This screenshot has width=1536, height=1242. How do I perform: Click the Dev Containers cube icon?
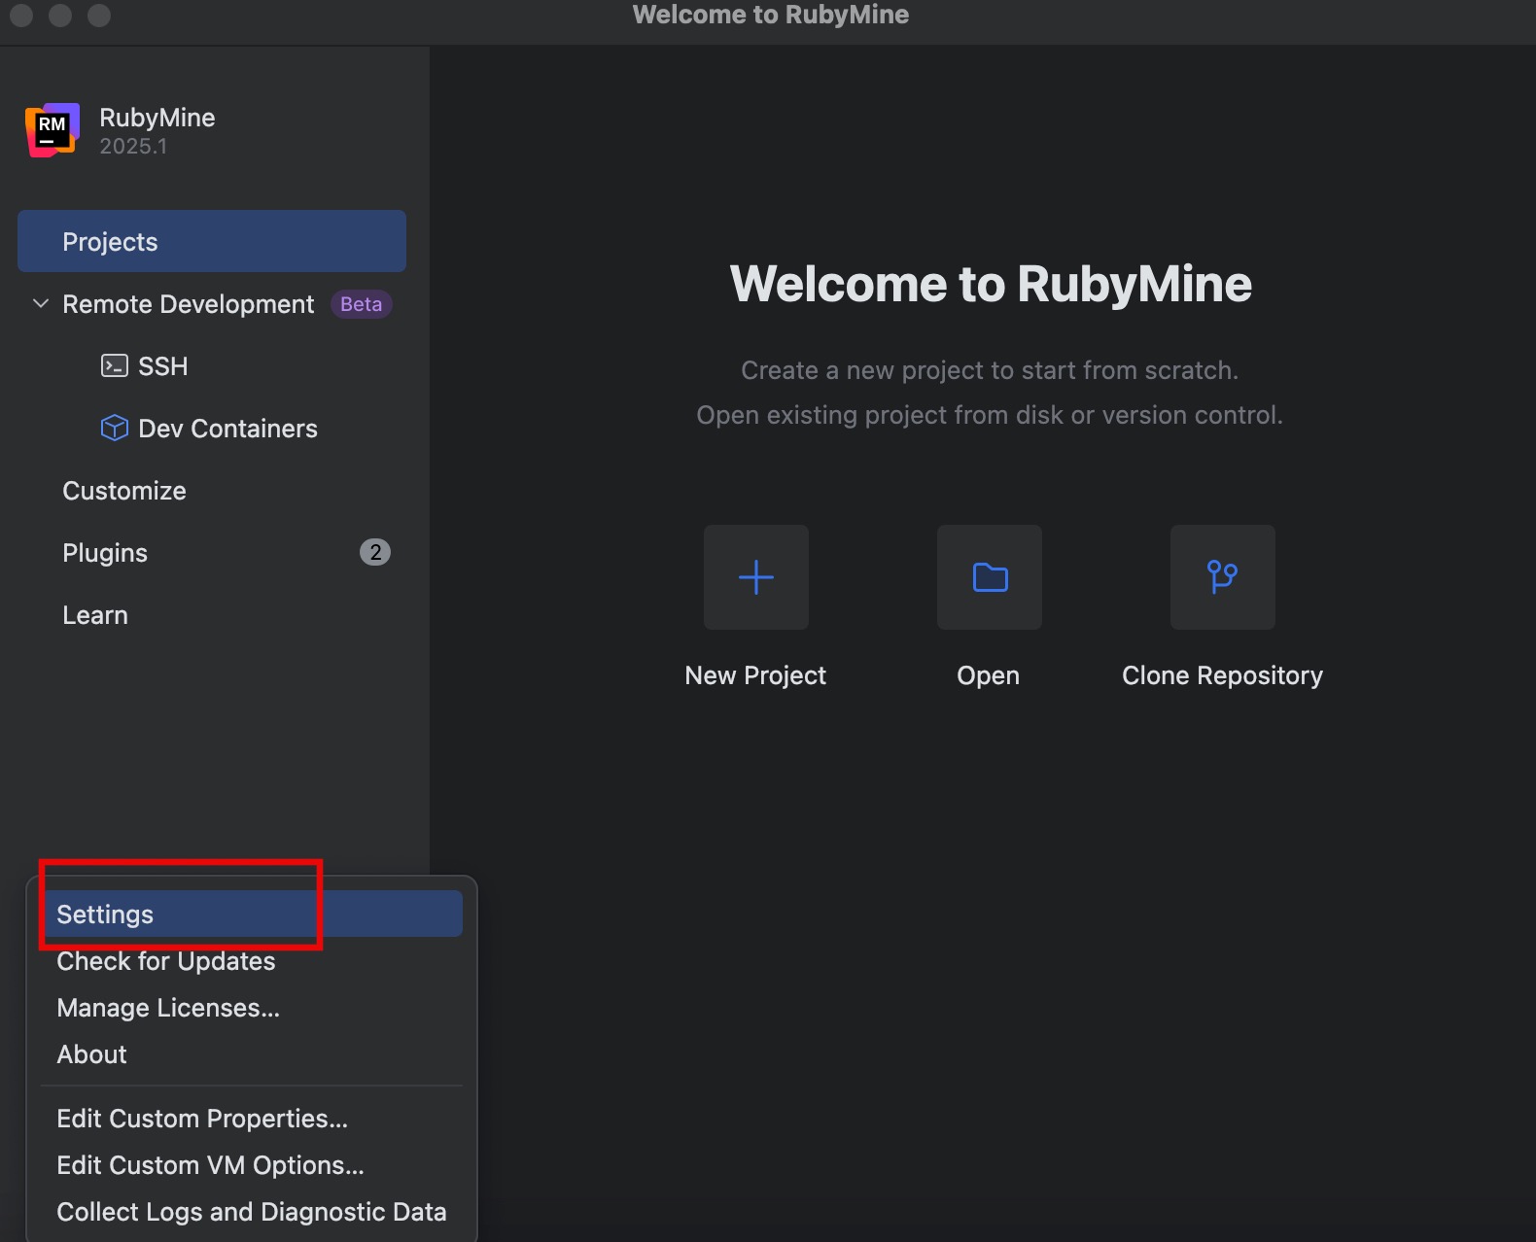[x=114, y=429]
